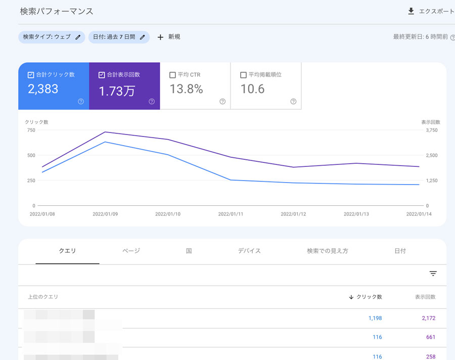
Task: Click the 最終更新日: 6 時間前 text
Action: point(421,37)
